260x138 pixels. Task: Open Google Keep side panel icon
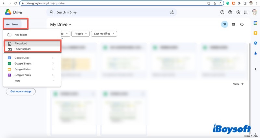click(255, 33)
